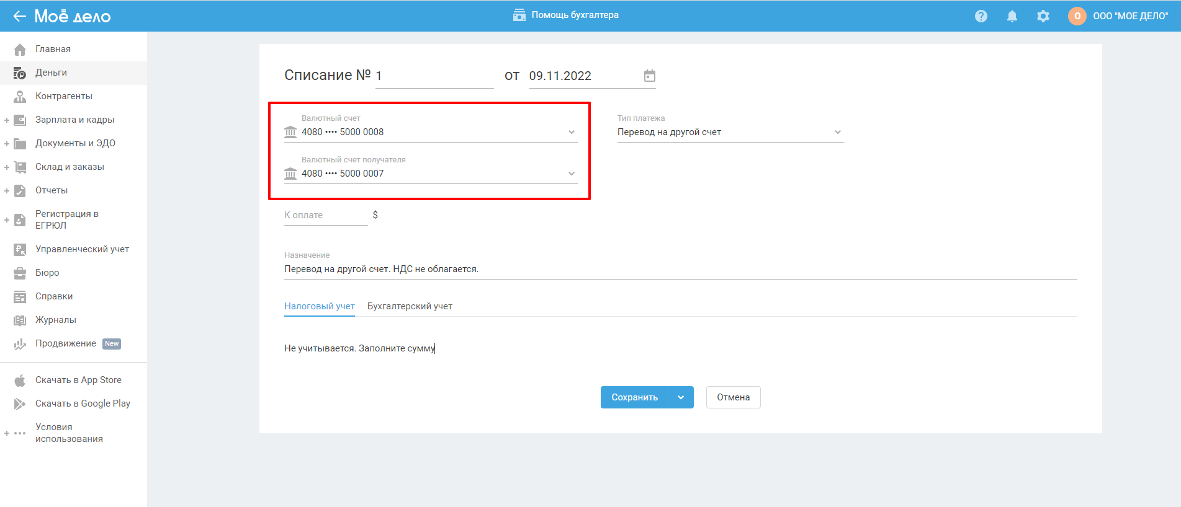The image size is (1181, 507).
Task: Switch to the Налоговый учет tab
Action: (320, 306)
